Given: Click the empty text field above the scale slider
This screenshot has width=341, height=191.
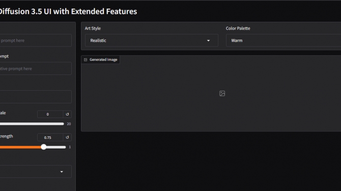Looking at the screenshot, I should [36, 97].
